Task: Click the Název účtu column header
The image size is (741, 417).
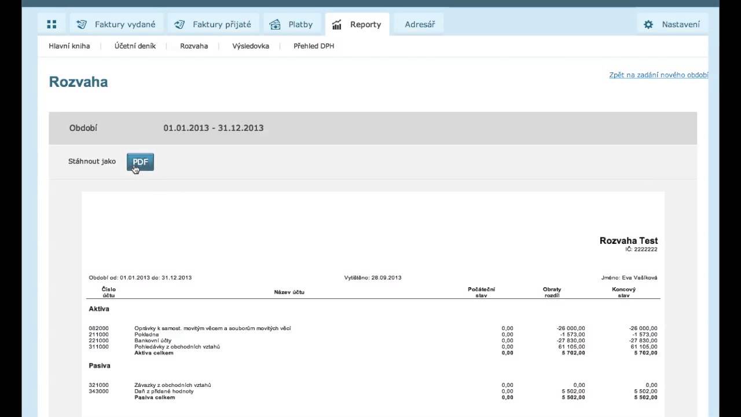Action: point(289,292)
